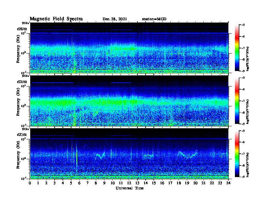Click hour tick label "23" on time axis
This screenshot has width=272, height=210.
point(220,183)
